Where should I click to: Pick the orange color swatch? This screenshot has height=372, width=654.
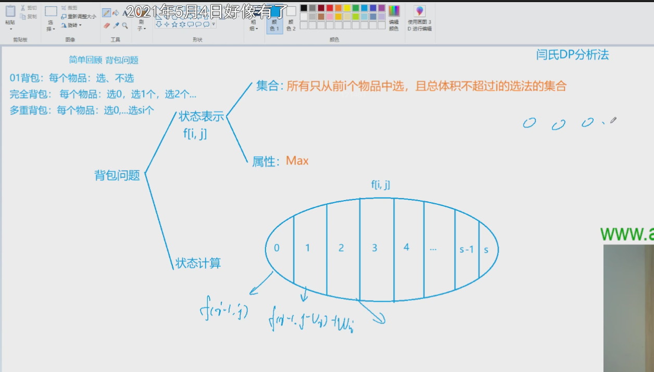[338, 8]
